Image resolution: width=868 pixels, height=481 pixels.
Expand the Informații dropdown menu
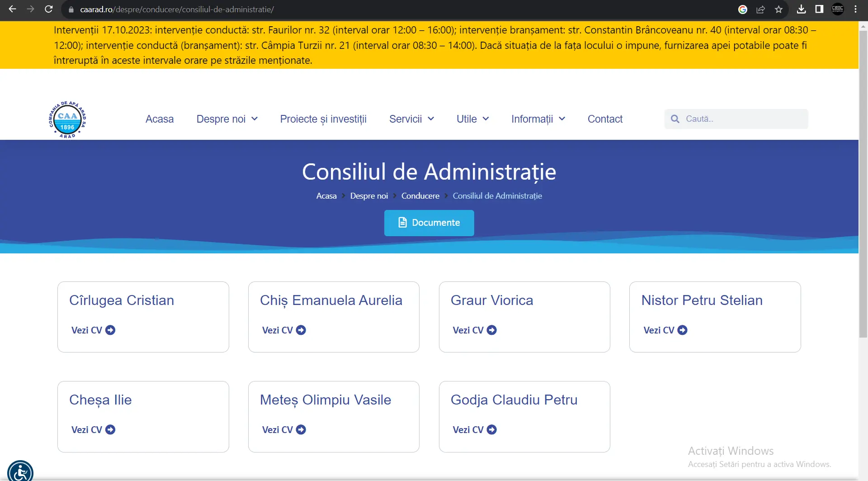[x=538, y=119]
